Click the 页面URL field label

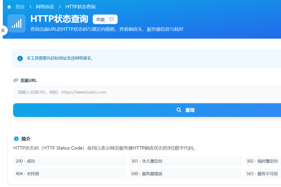click(x=28, y=80)
